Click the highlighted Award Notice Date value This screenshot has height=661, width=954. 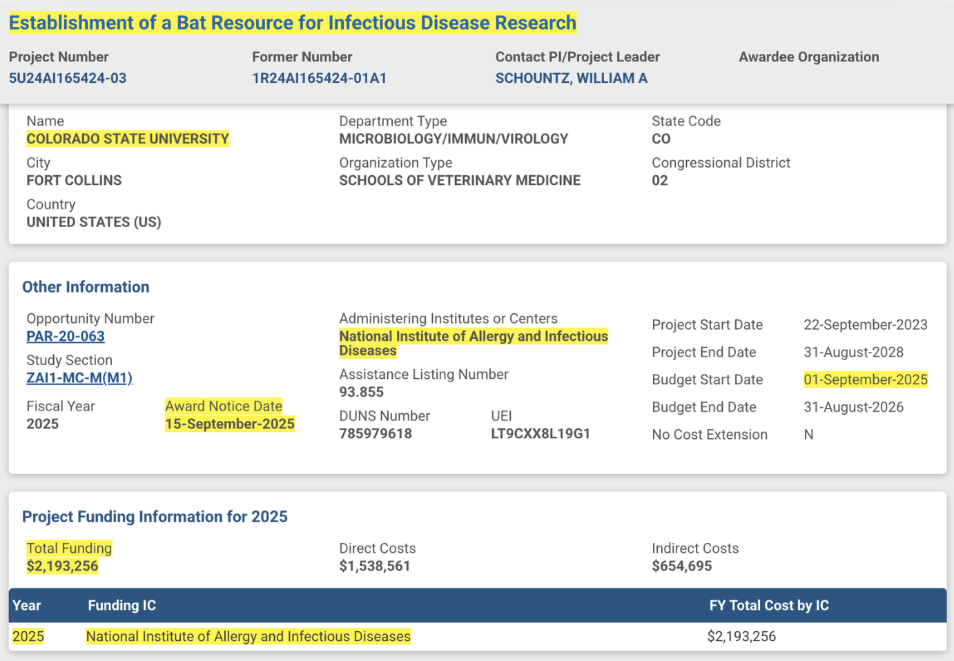(230, 424)
